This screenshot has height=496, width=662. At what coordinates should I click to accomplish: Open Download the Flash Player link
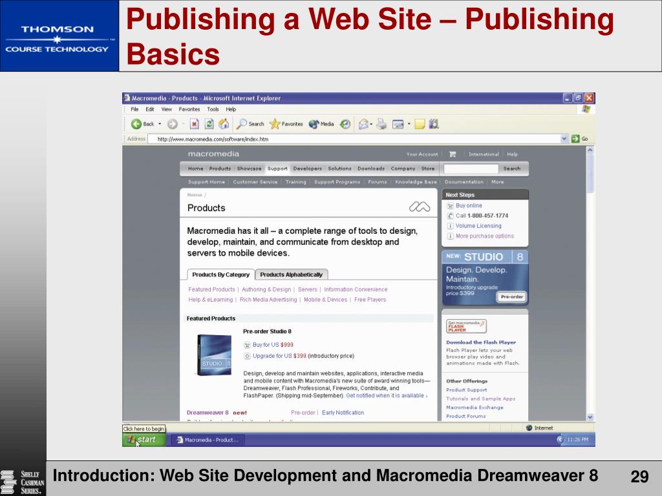pos(481,342)
